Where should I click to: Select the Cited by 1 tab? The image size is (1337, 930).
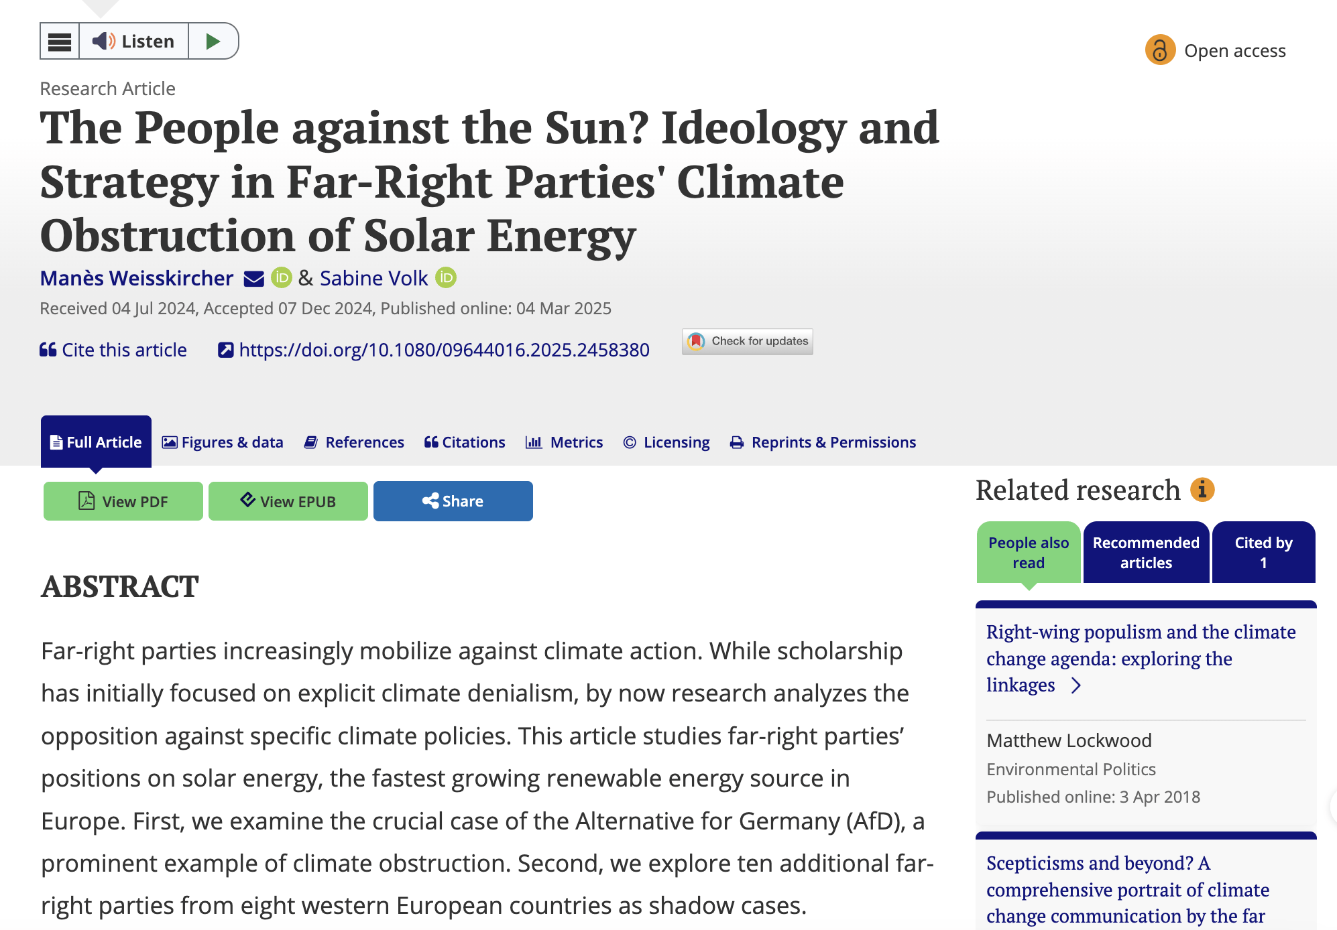(x=1263, y=553)
